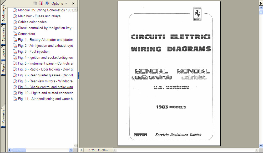
Task: Click bookmarks panel scroll left arrow
Action: [x=10, y=150]
